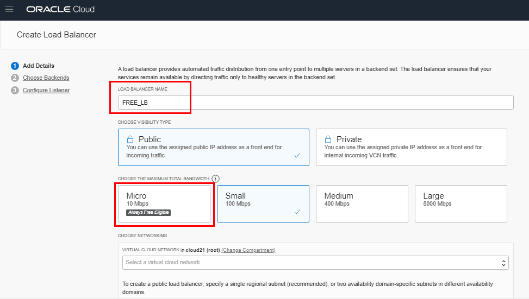Click the Choose Visibility Type label
The image size is (529, 299).
(x=145, y=122)
